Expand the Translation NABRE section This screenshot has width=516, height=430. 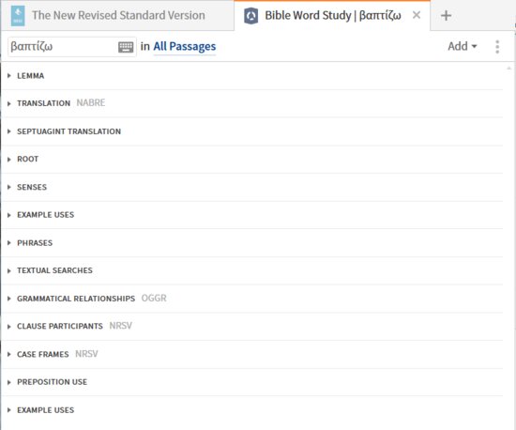(x=251, y=103)
